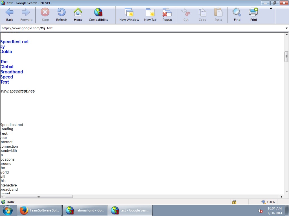
Task: Click the globe icon in the status bar
Action: tap(3, 202)
